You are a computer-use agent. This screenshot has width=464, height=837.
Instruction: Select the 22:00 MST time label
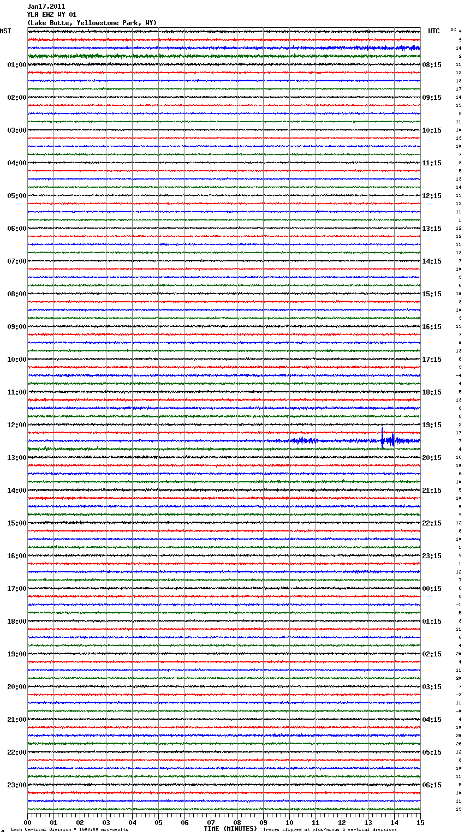(x=17, y=752)
